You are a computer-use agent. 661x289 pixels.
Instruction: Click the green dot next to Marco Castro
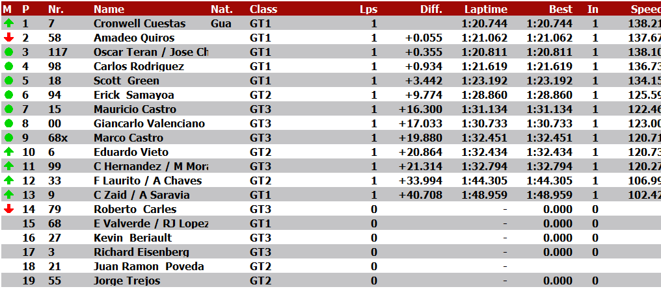[x=8, y=138]
